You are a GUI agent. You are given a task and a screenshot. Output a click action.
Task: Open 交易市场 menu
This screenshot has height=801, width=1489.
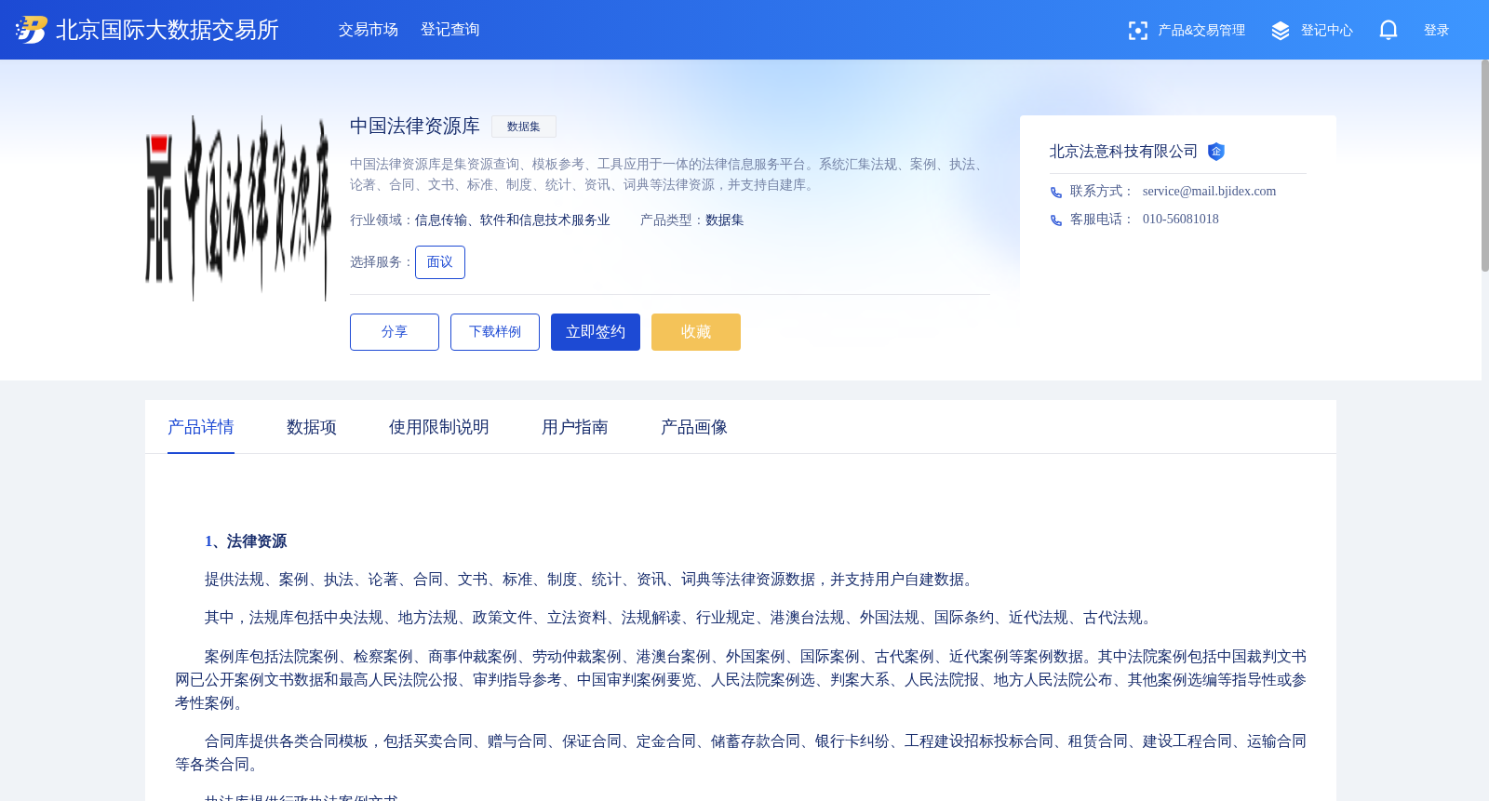coord(369,30)
